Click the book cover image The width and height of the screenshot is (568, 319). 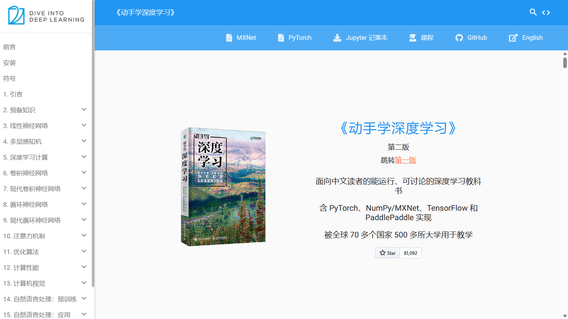tap(223, 187)
